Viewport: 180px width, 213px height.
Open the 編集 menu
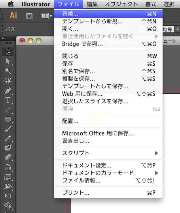pyautogui.click(x=92, y=4)
